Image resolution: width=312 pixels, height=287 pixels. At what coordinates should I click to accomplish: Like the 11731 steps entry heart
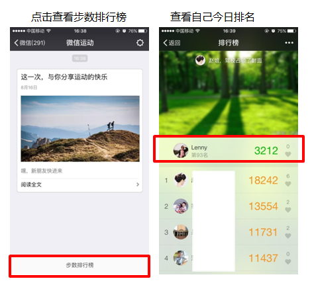click(x=287, y=235)
